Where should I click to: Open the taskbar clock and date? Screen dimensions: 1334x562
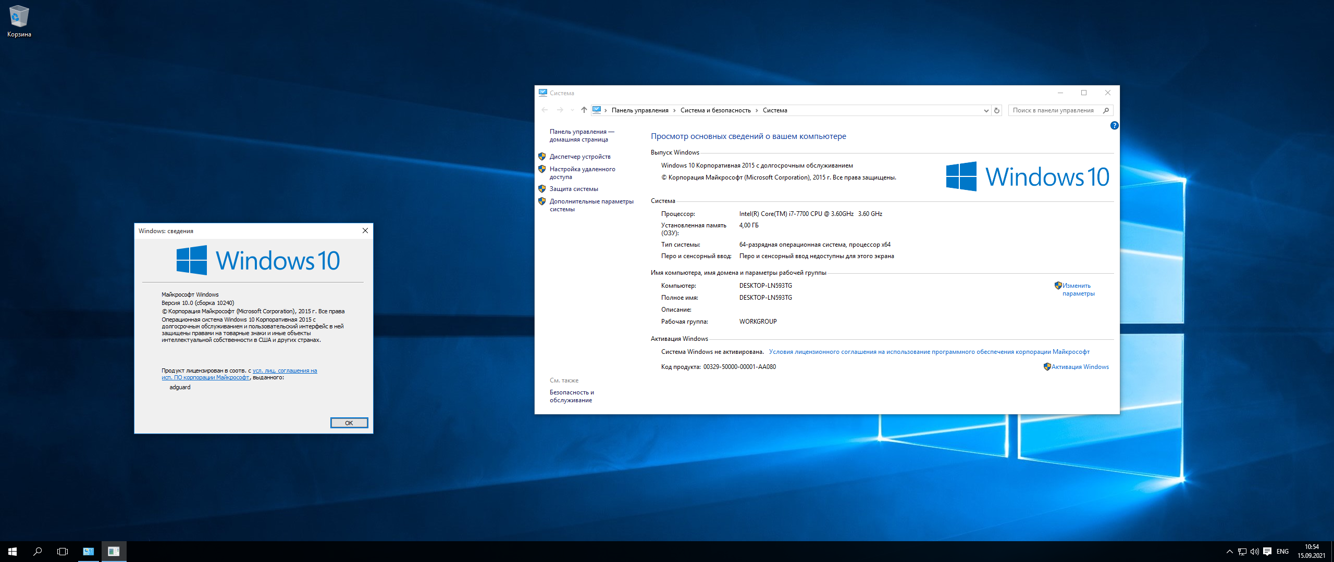point(1312,552)
